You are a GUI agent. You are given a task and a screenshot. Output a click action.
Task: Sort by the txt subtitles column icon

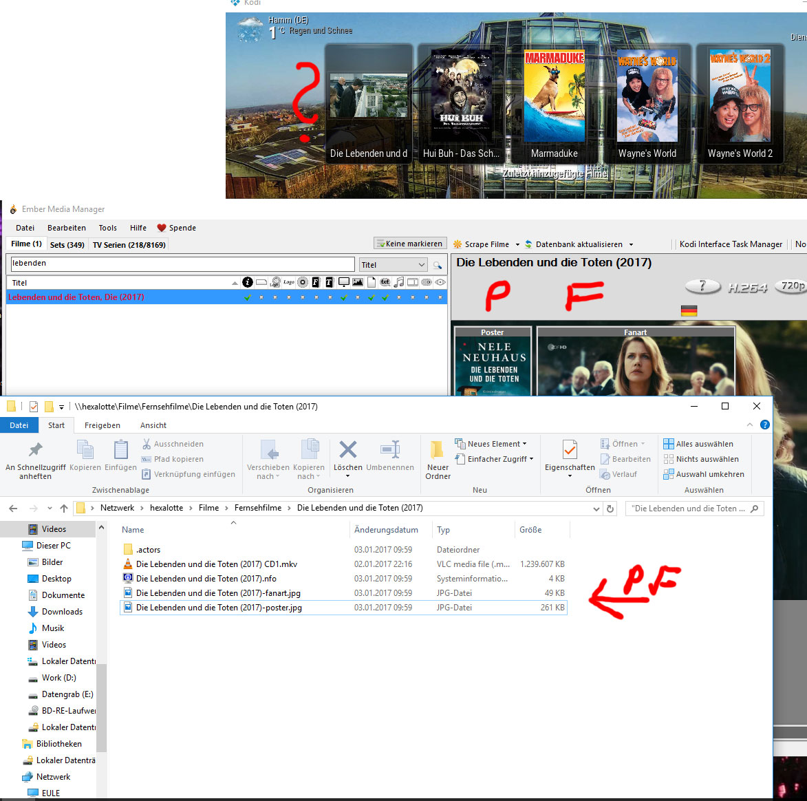pos(385,282)
